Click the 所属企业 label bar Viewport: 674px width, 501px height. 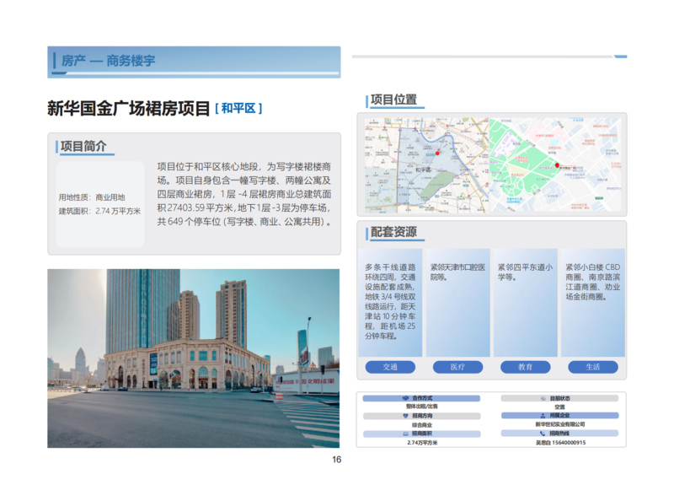[559, 415]
